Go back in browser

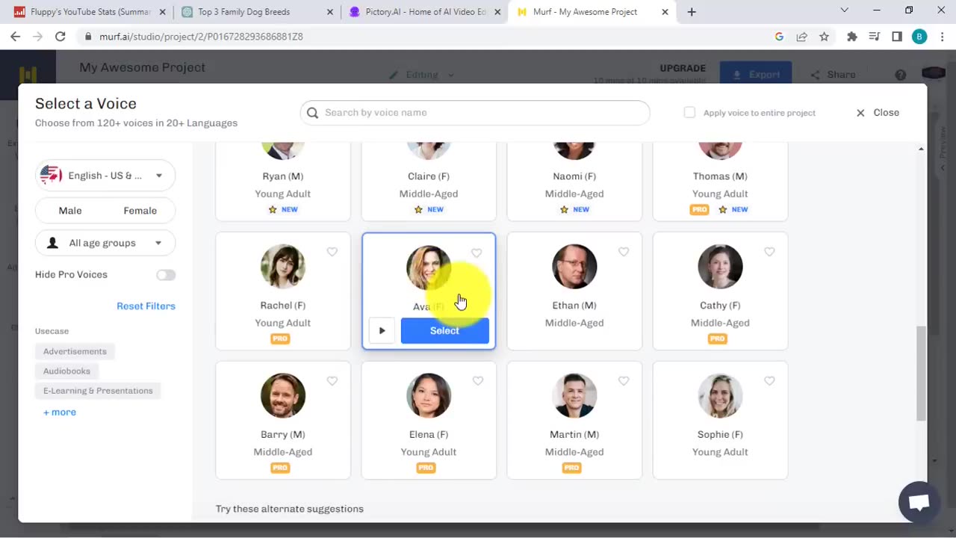click(x=15, y=37)
